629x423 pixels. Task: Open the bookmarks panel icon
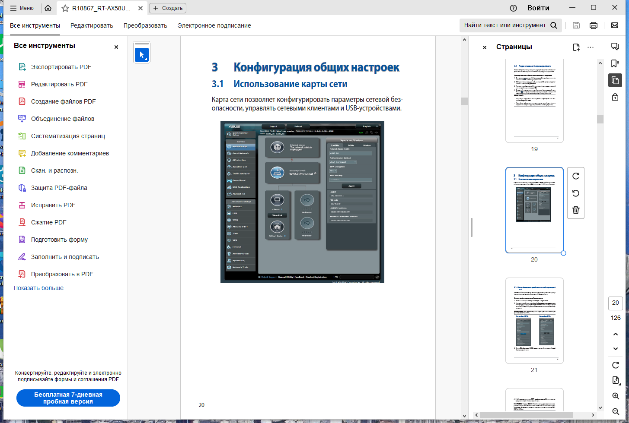coord(615,63)
